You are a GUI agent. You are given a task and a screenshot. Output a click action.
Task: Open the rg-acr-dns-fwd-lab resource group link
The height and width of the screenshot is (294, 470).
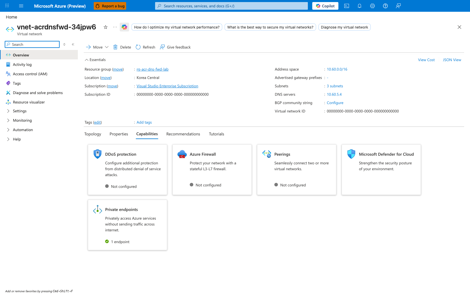tap(152, 69)
